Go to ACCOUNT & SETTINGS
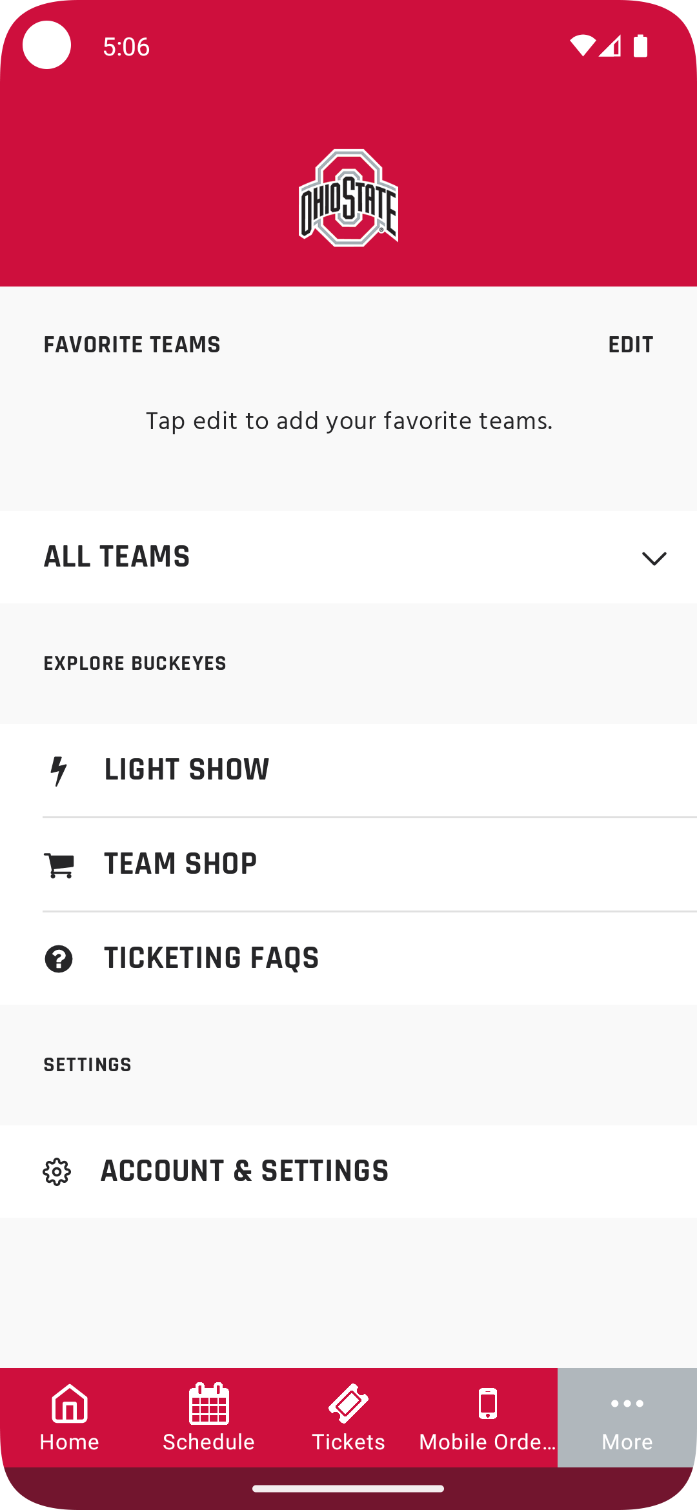Viewport: 697px width, 1510px height. (x=245, y=1171)
